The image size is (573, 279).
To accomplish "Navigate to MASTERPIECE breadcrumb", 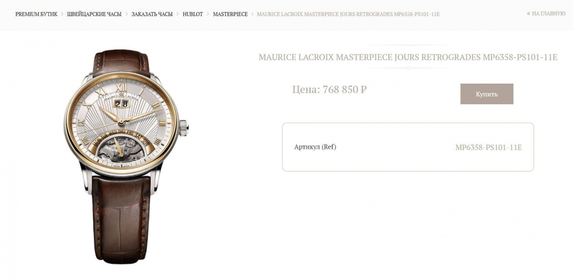I will [230, 14].
